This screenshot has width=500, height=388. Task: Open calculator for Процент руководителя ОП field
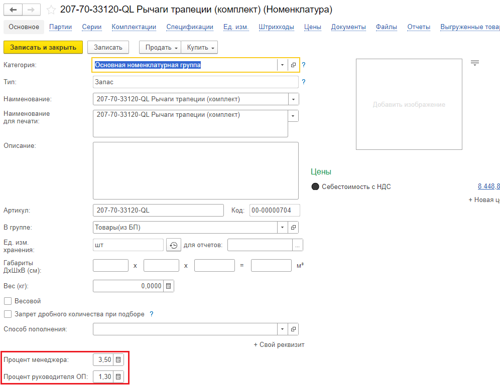[118, 376]
